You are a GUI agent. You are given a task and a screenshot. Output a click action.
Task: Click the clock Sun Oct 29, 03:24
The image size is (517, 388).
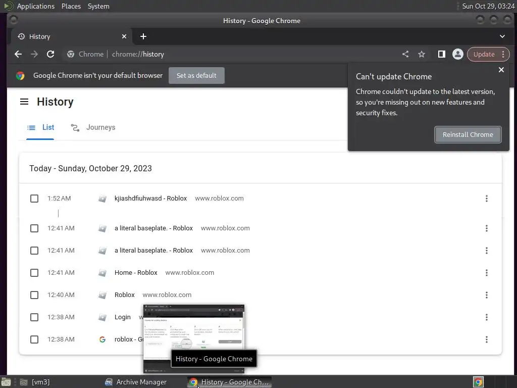[488, 6]
